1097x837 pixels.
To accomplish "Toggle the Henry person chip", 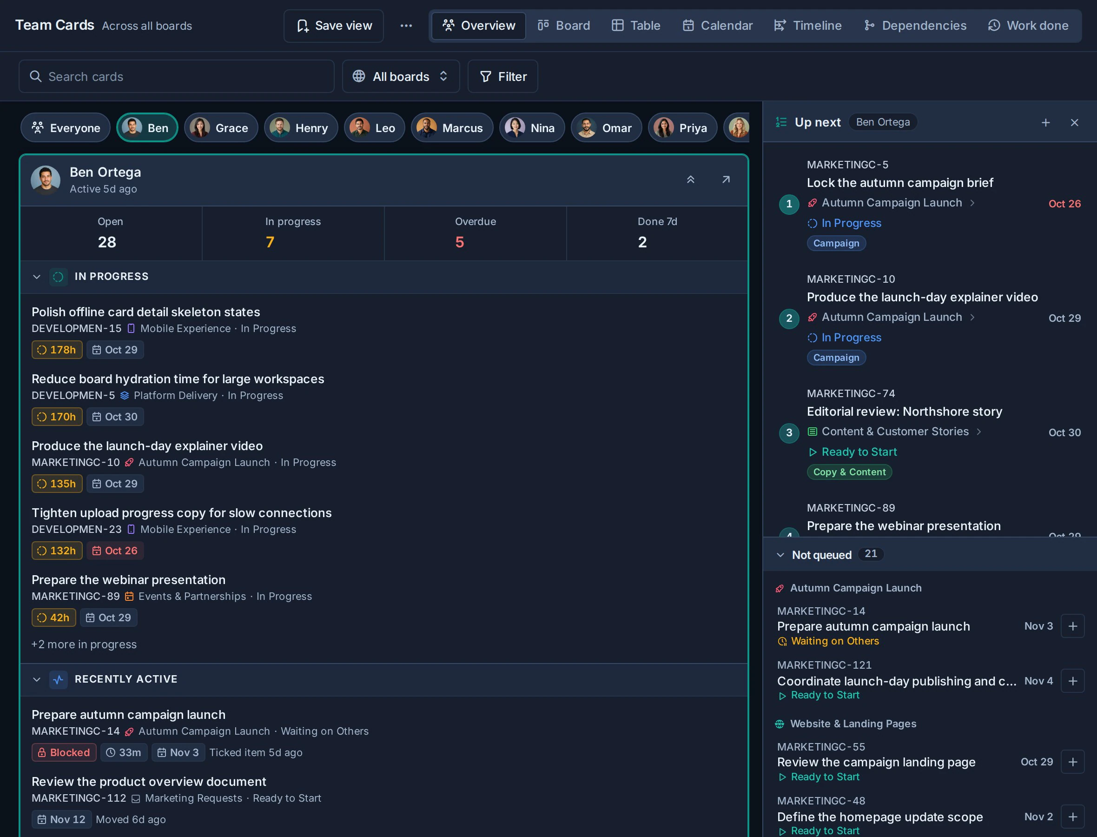I will click(301, 127).
